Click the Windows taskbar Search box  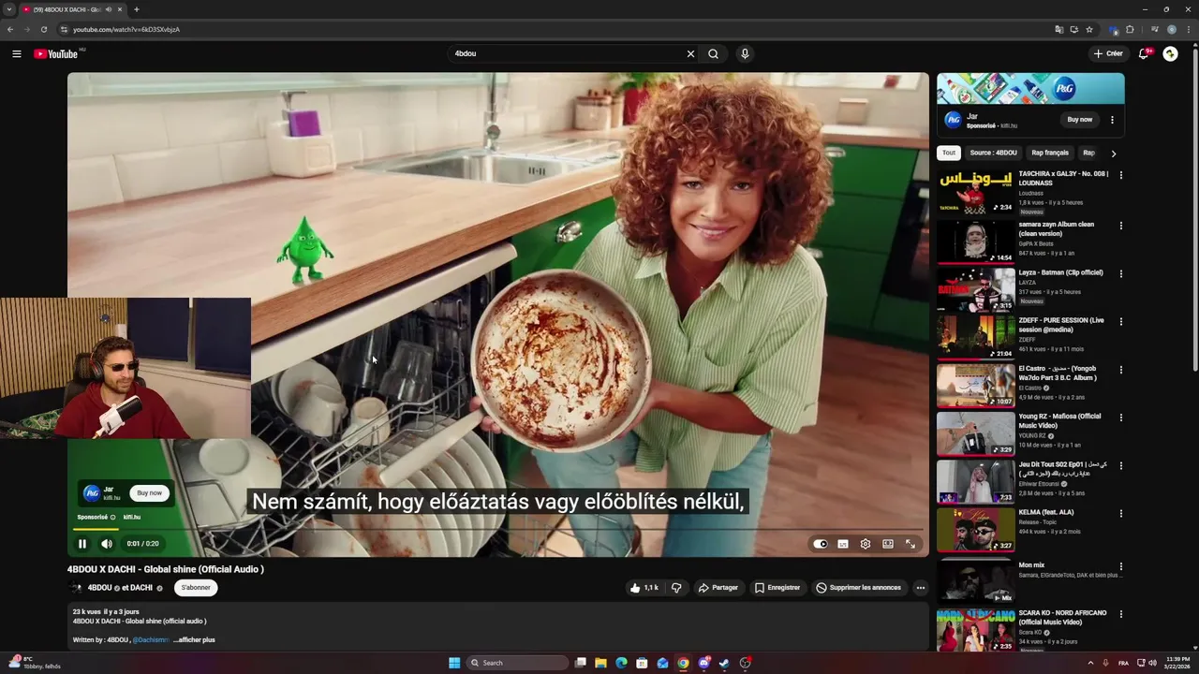tap(518, 663)
